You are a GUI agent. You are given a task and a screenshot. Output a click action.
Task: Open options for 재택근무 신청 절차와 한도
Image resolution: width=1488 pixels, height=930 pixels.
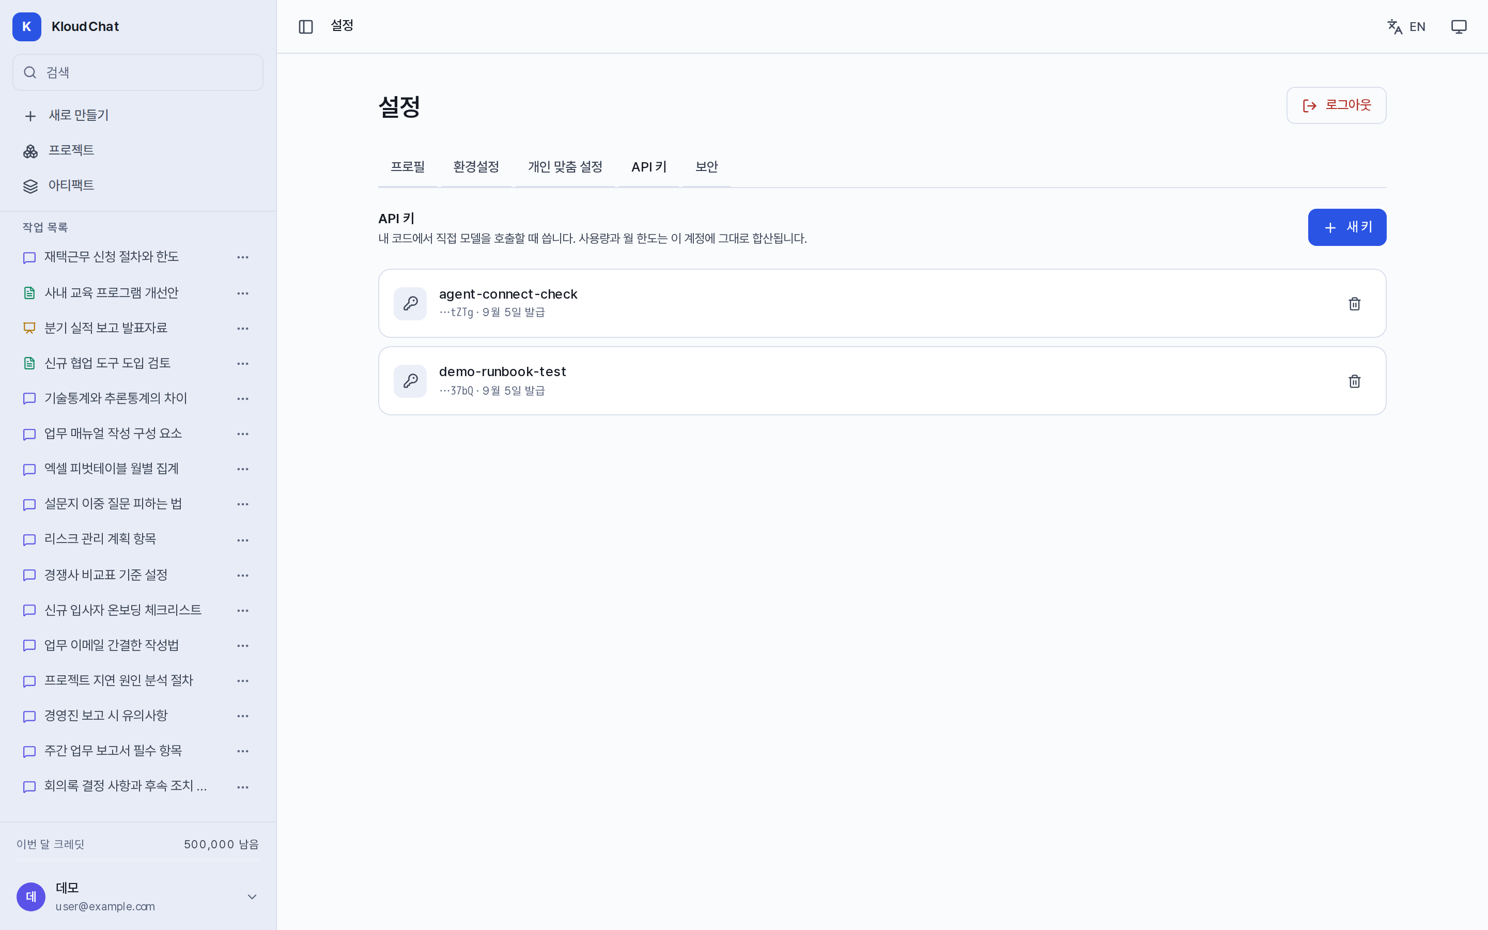243,257
